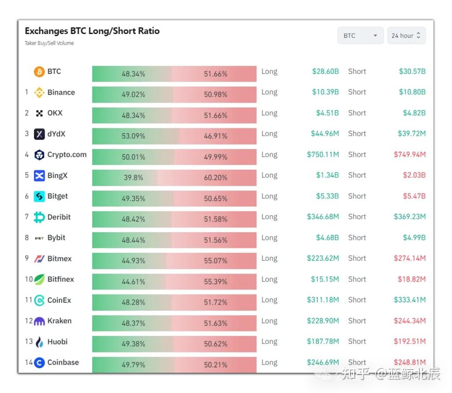This screenshot has height=393, width=452.
Task: Click Exchanges BTC Long/Short Ratio heading
Action: pos(92,31)
